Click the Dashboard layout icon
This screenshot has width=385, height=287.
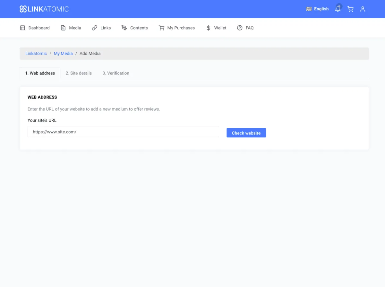click(22, 28)
